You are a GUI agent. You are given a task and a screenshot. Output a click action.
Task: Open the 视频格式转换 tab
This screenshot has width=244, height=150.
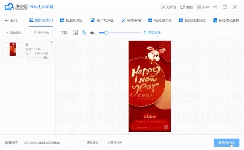click(226, 20)
